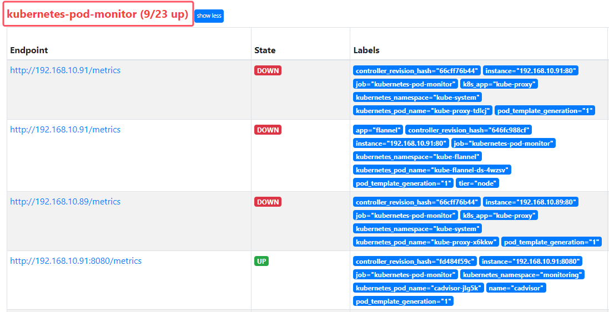The width and height of the screenshot is (609, 312).
Task: Click the Endpoint column header
Action: pyautogui.click(x=29, y=50)
